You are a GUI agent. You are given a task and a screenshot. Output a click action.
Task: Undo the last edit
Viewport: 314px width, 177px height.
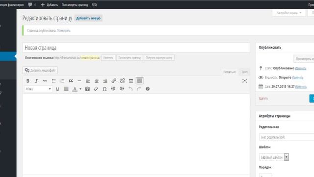pos(131,89)
